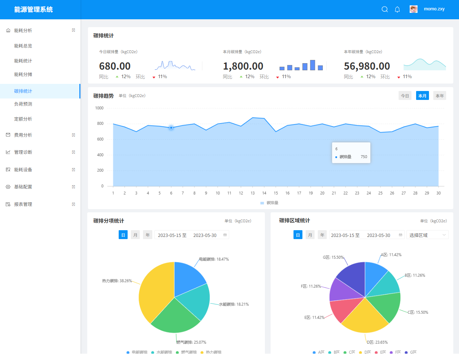459x354 pixels.
Task: Open the search icon in header
Action: (x=385, y=9)
